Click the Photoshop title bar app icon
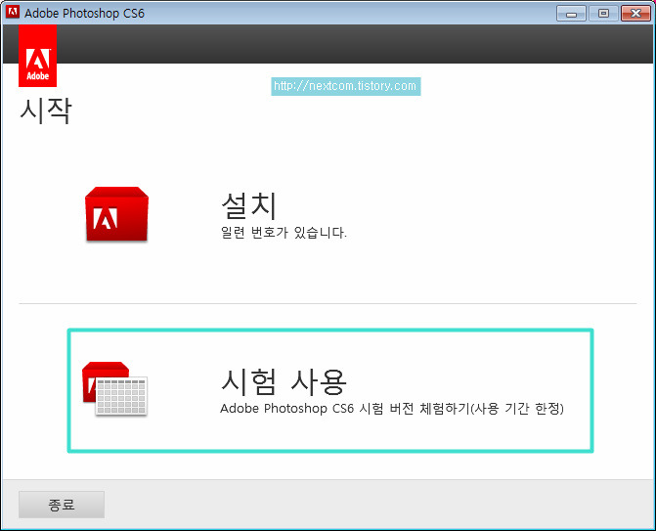 tap(12, 12)
